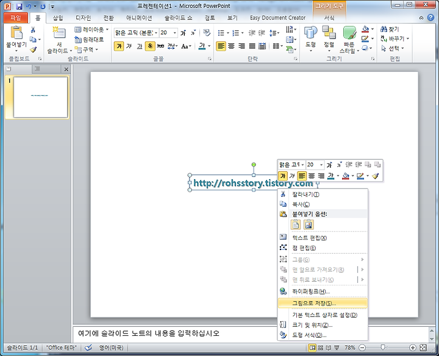Click the Quick Styles (빠른 스타일) icon

pyautogui.click(x=349, y=33)
